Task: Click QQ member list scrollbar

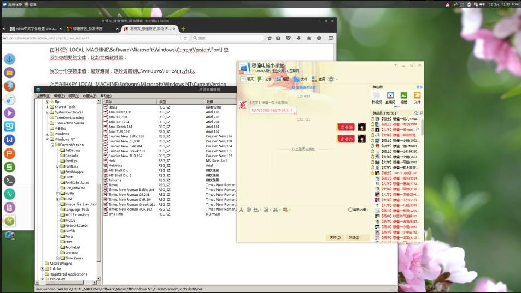Action: point(422,127)
